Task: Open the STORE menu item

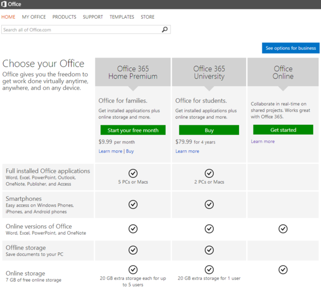Action: [147, 17]
